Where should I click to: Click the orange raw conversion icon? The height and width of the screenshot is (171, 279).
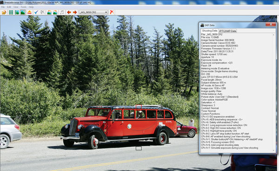(x=29, y=12)
